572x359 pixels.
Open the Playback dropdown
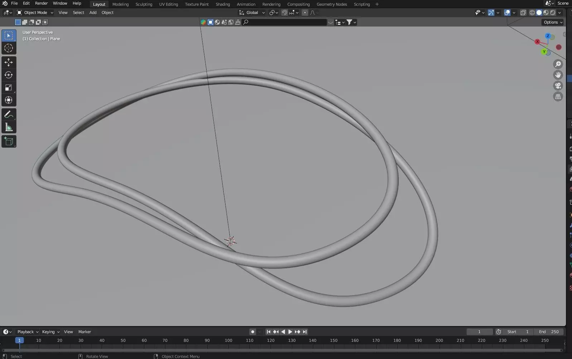(28, 332)
